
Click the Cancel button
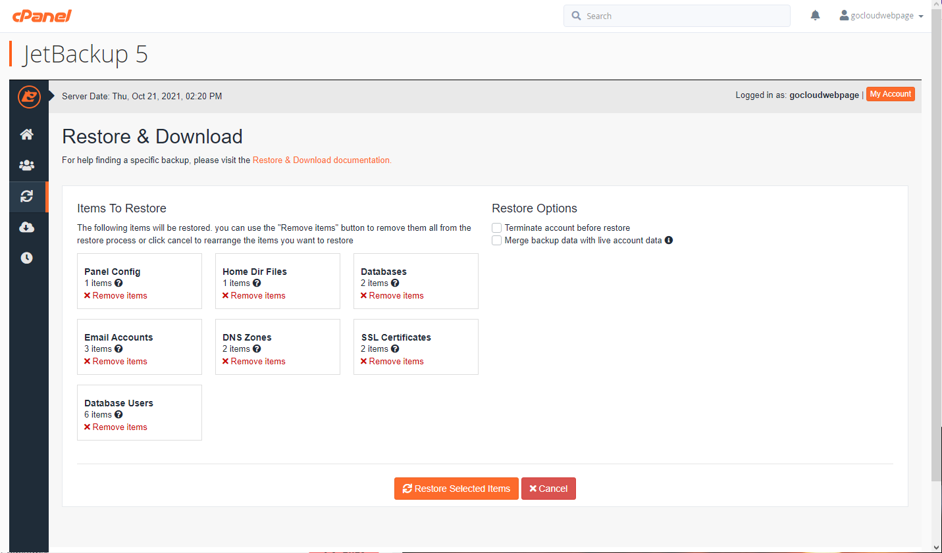tap(548, 489)
